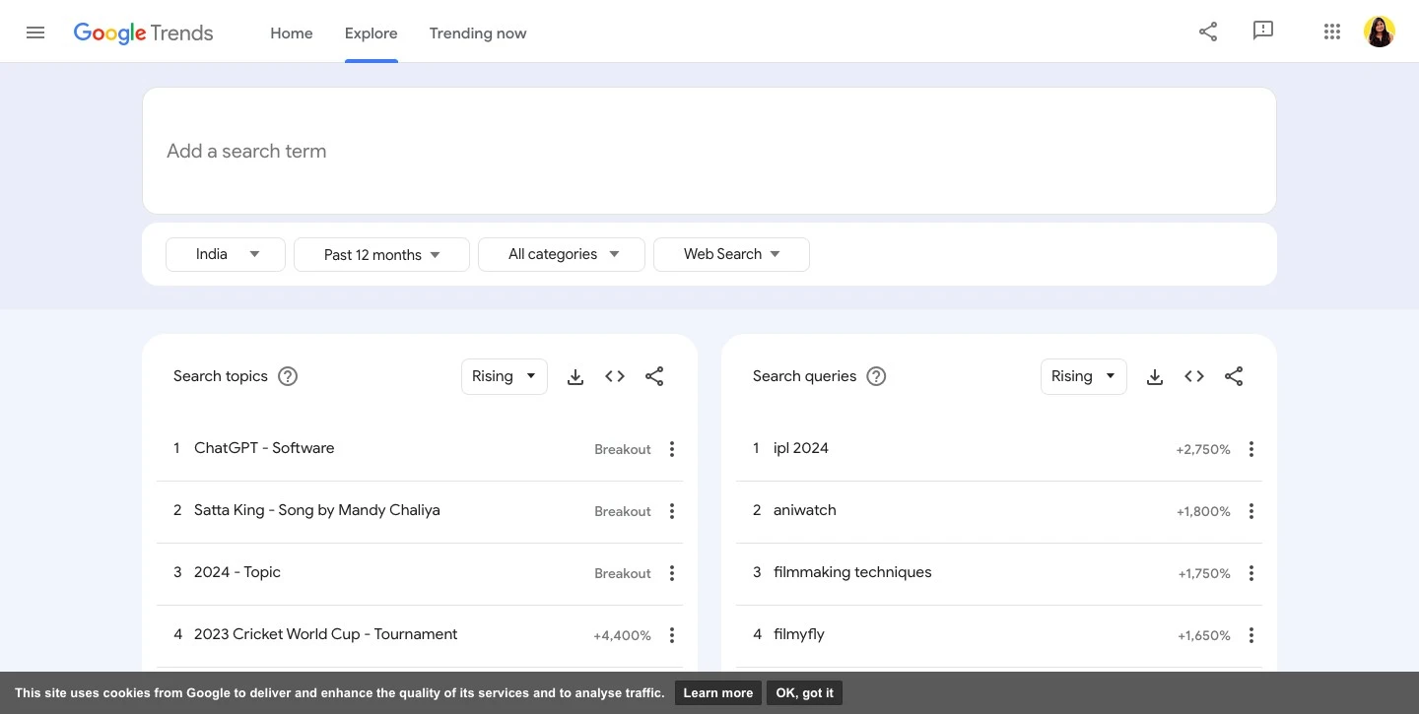Open the Web Search type dropdown
The height and width of the screenshot is (714, 1419).
coord(731,254)
